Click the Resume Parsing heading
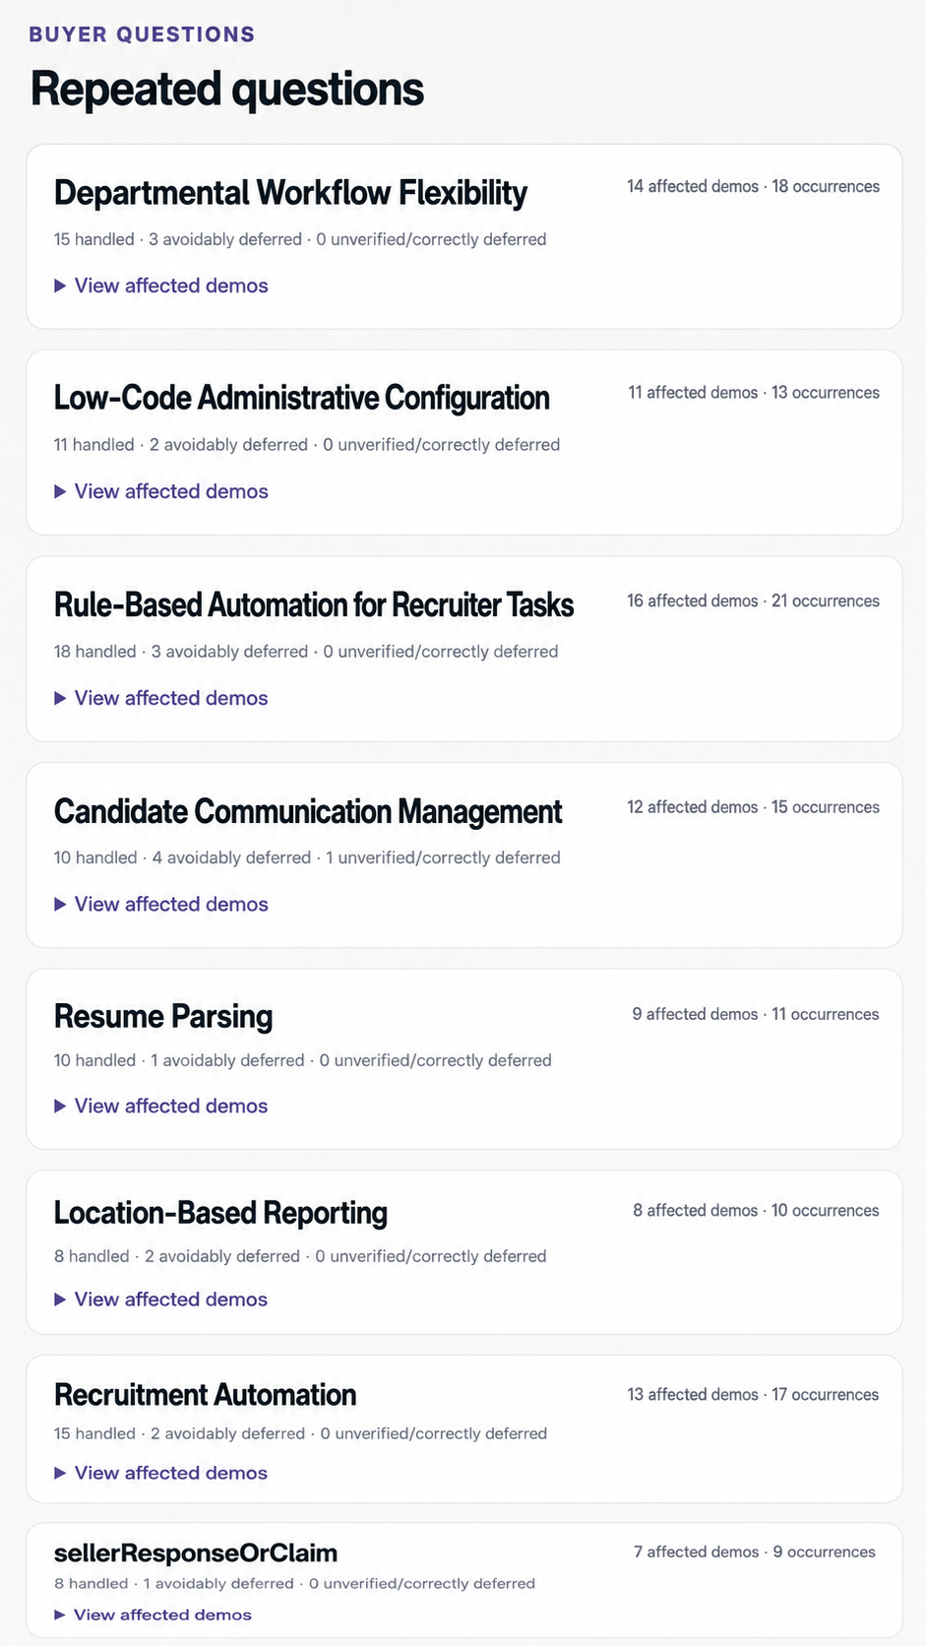This screenshot has height=1646, width=926. tap(163, 1016)
